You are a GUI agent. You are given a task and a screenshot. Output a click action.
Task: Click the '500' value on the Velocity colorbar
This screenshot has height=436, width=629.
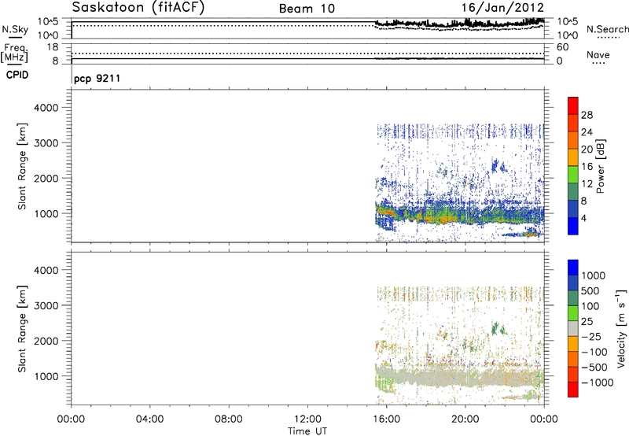pyautogui.click(x=590, y=290)
